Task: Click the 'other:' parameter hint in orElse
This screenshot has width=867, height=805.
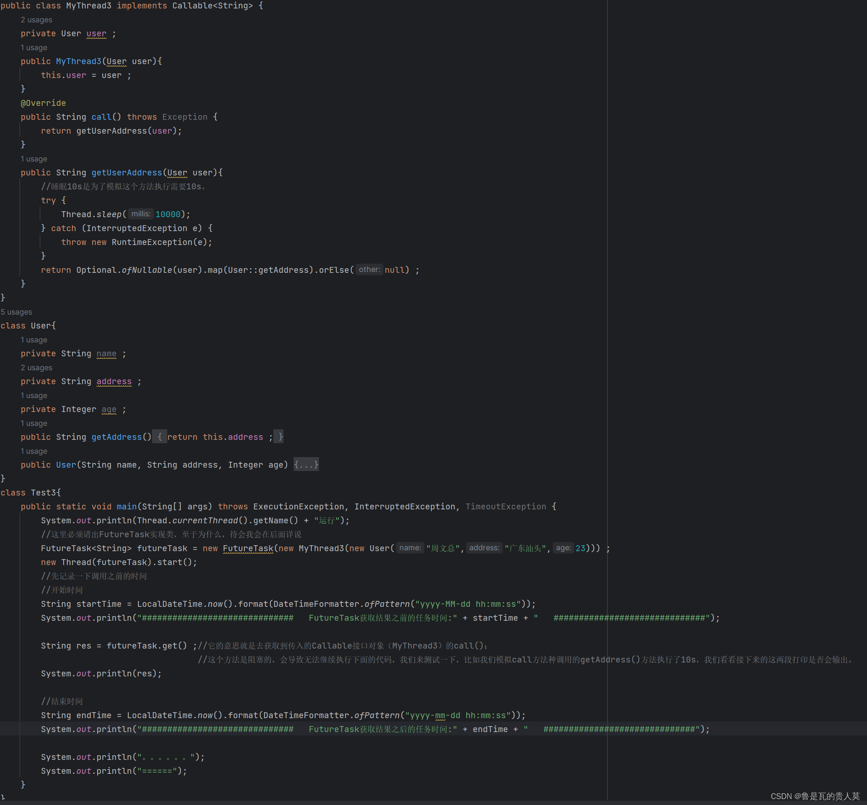Action: [369, 269]
